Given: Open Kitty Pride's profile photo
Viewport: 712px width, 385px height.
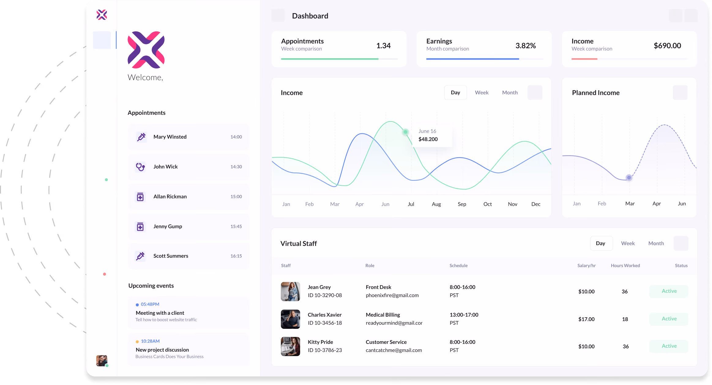Looking at the screenshot, I should [290, 347].
